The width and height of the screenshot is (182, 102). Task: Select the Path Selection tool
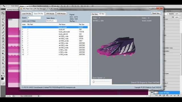3,63
